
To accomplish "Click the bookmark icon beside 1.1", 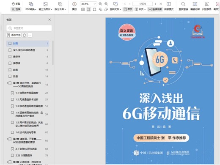I will [x=12, y=93].
